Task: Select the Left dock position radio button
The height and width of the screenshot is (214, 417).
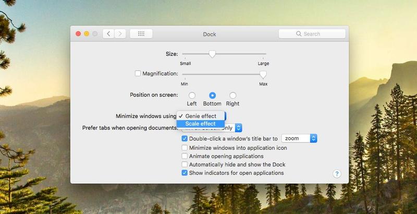Action: pyautogui.click(x=192, y=96)
